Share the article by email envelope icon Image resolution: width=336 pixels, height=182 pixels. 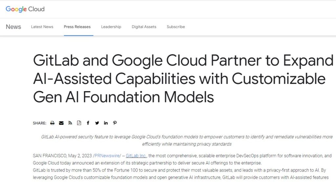tap(61, 123)
